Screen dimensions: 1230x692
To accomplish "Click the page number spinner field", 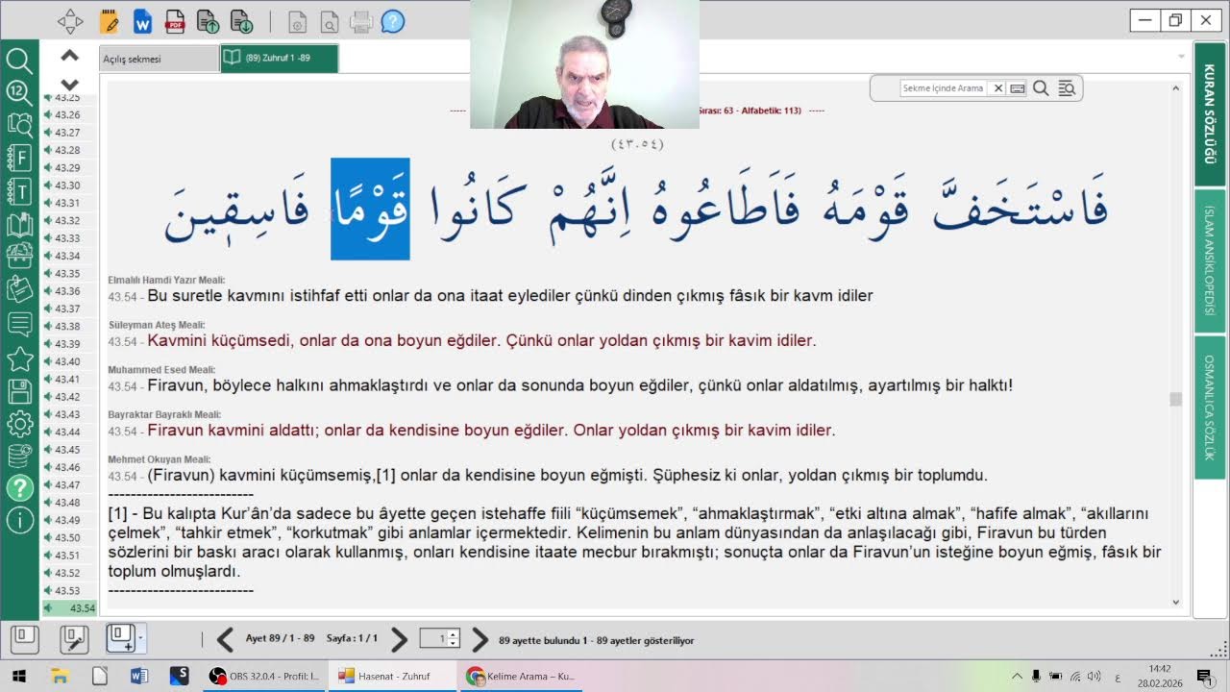I will pos(441,639).
